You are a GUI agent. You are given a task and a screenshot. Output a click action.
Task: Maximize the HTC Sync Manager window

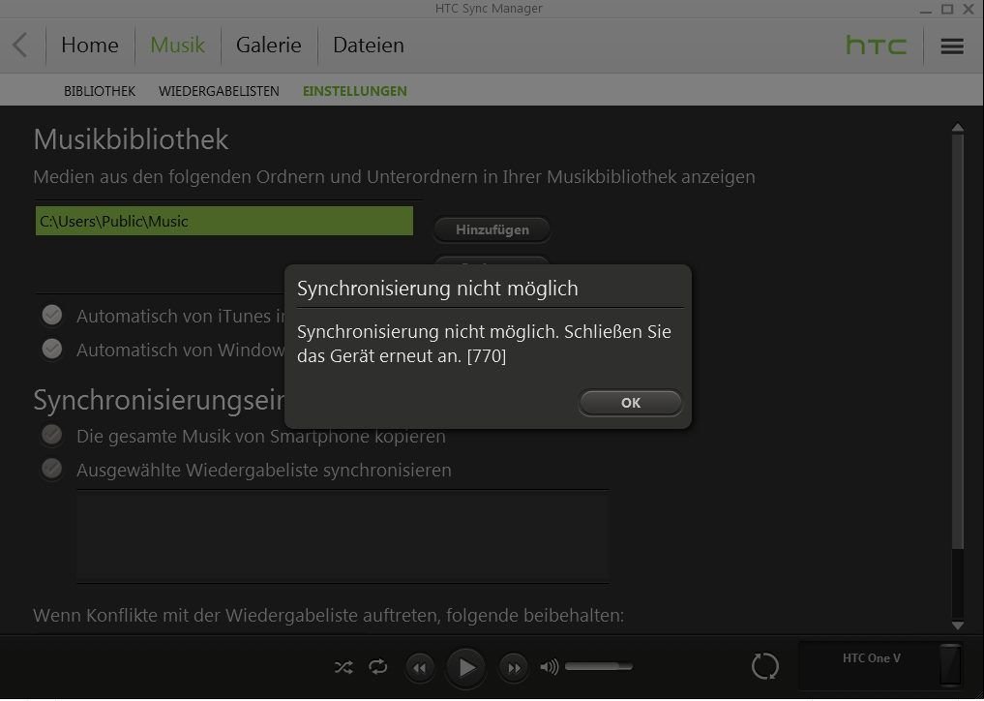click(x=947, y=9)
